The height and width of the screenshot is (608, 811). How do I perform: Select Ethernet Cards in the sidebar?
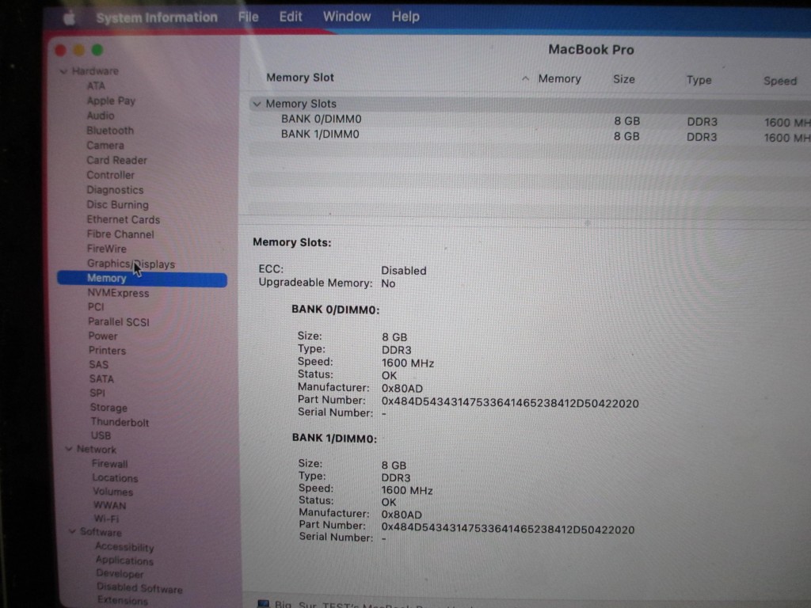click(x=123, y=220)
